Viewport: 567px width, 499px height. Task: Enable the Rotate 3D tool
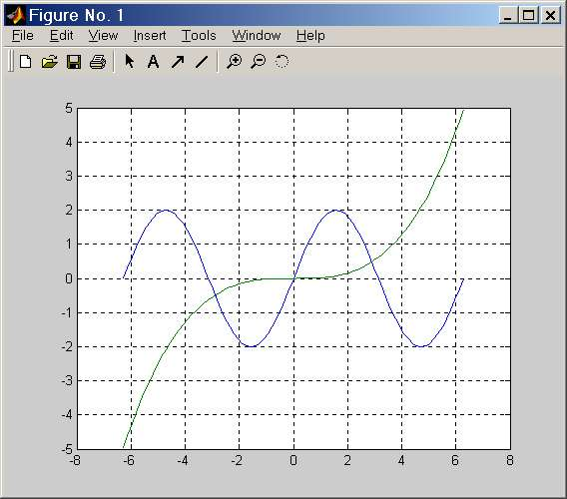point(282,62)
